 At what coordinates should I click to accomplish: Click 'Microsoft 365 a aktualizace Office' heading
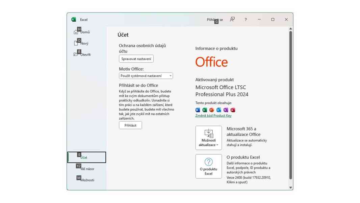(x=243, y=132)
